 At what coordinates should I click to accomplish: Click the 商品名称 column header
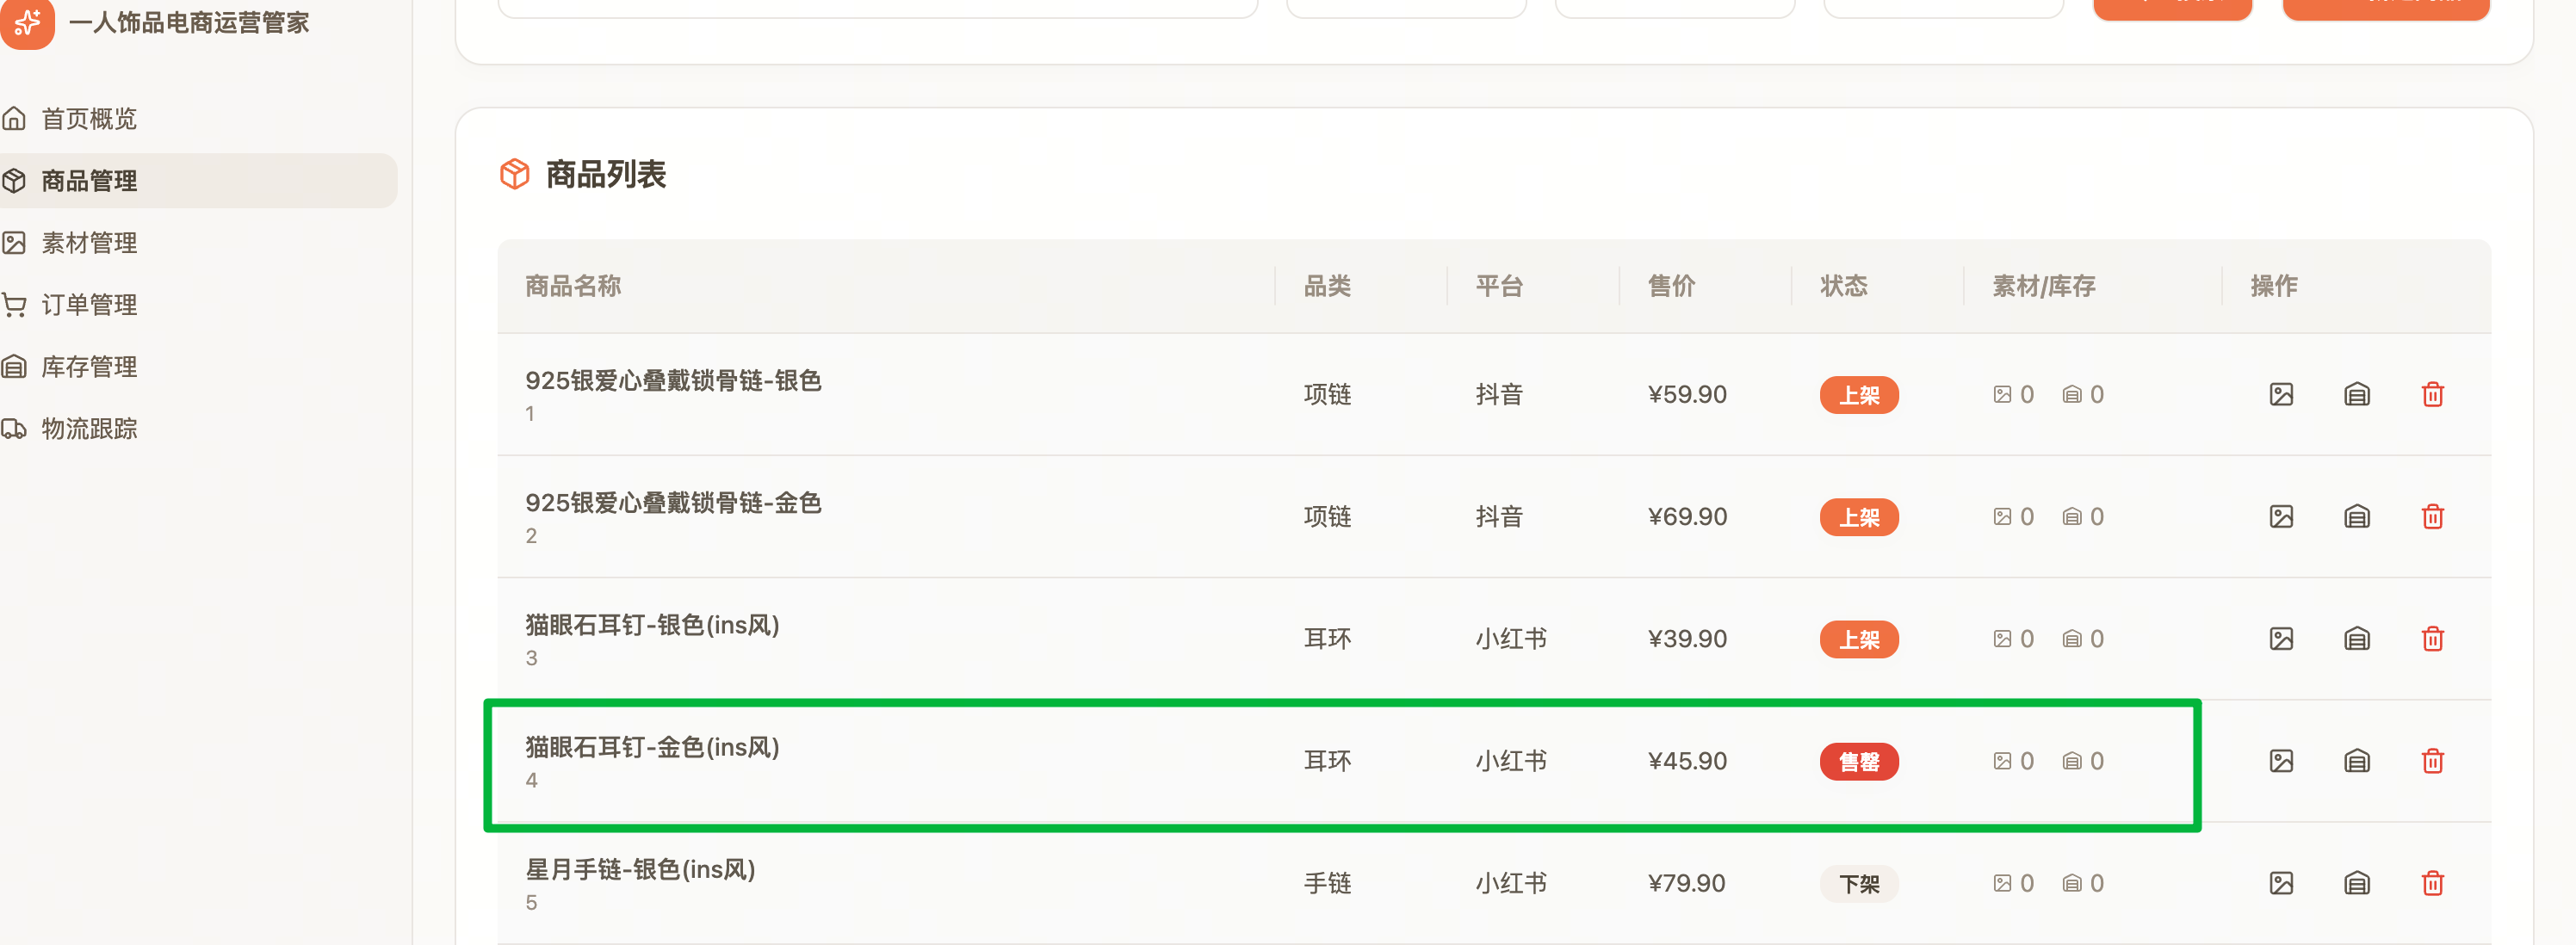point(573,286)
